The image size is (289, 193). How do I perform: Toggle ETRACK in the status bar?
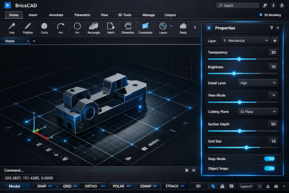click(175, 186)
